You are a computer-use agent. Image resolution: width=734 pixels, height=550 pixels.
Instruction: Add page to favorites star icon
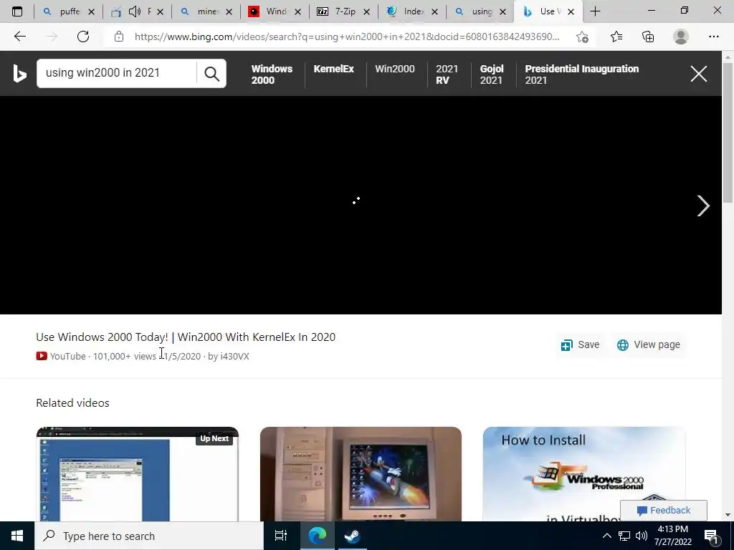[x=582, y=37]
